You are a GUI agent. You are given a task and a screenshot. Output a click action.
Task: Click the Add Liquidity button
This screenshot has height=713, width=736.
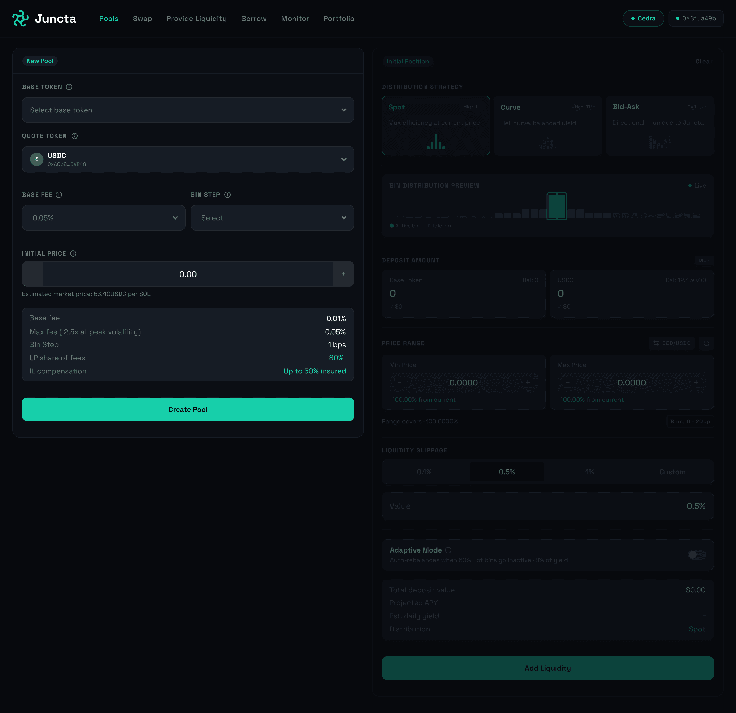pos(548,668)
